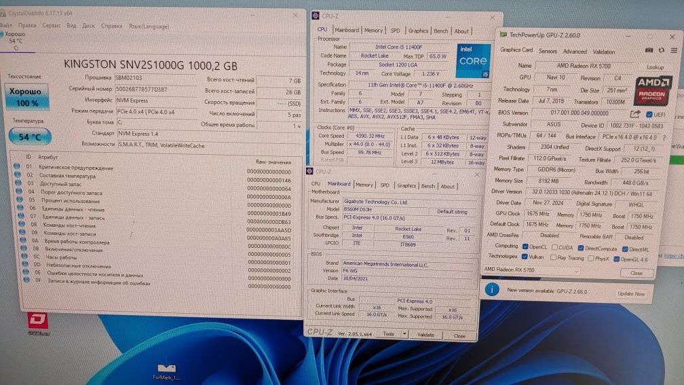The height and width of the screenshot is (385, 684).
Task: Open the Сервис menu in CrystalDiskInfo
Action: [x=52, y=25]
